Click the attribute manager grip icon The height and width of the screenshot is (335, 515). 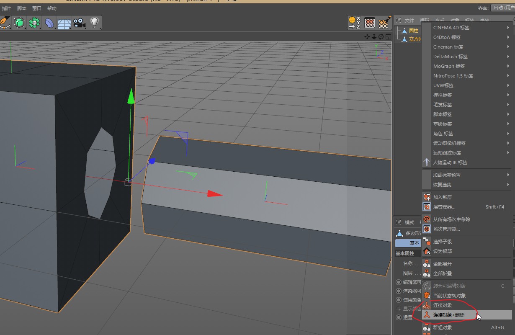(398, 222)
